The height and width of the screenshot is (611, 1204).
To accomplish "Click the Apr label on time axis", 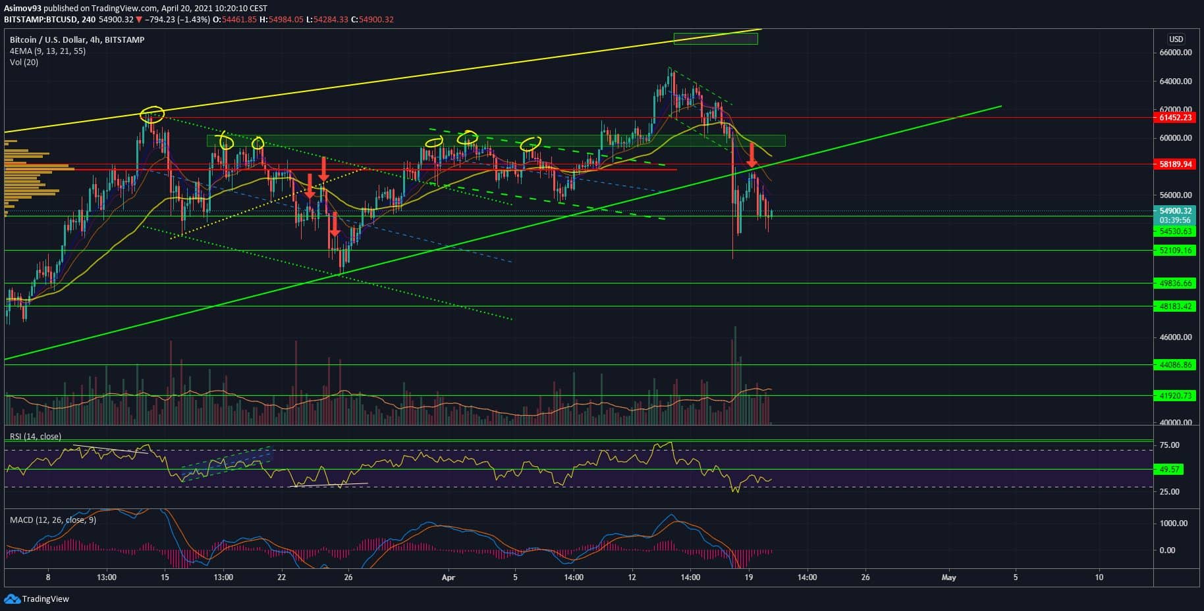I will point(449,577).
